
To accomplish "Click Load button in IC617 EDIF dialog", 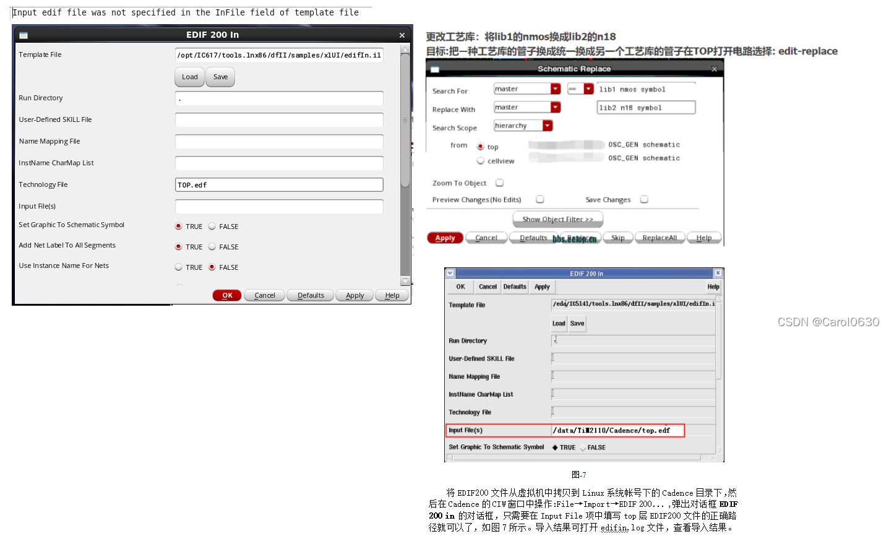I will [x=190, y=77].
